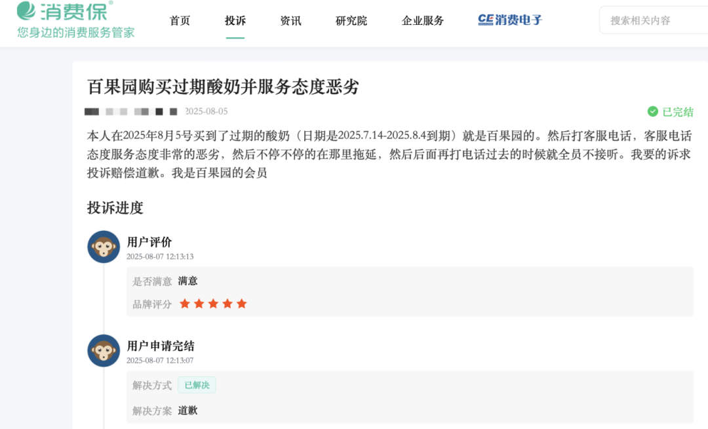Click the blurred username next to date

tap(131, 112)
